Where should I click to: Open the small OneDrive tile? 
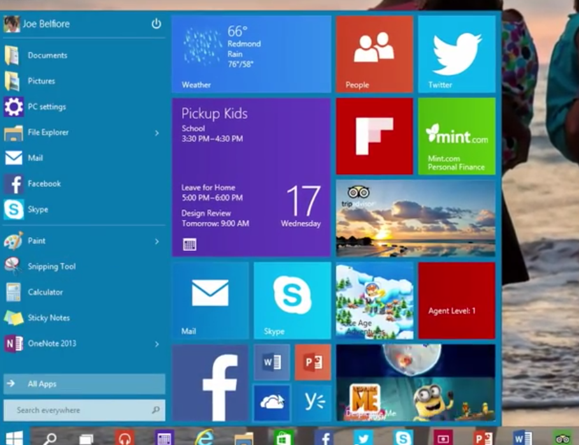click(272, 403)
